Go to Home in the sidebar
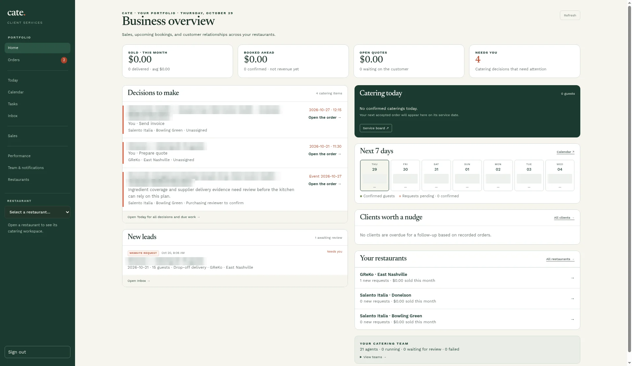Viewport: 632px width, 366px height. [38, 48]
